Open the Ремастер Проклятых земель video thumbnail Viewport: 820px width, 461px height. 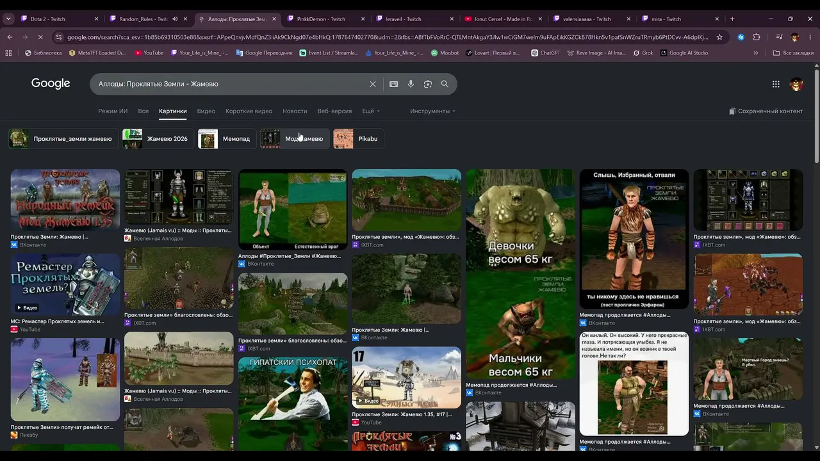click(65, 284)
